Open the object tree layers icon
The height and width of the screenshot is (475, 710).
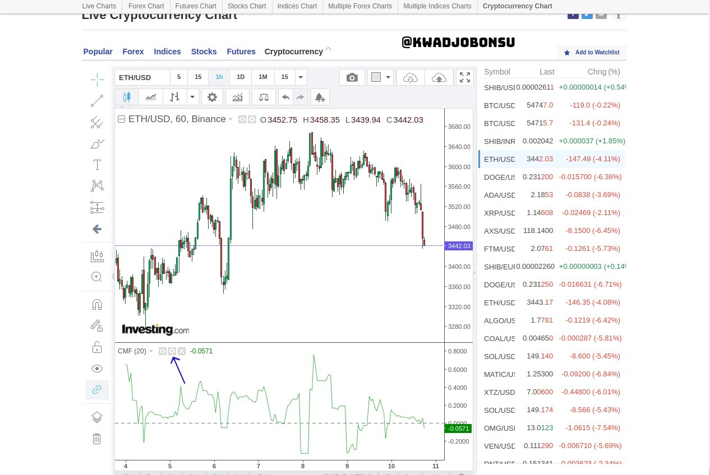tap(96, 417)
